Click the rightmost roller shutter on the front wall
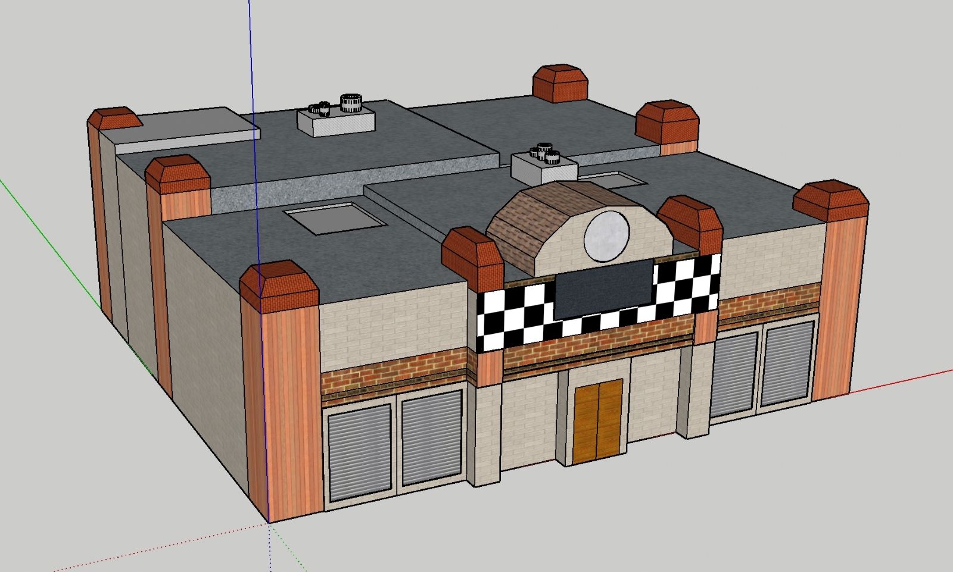This screenshot has width=953, height=572. (787, 364)
